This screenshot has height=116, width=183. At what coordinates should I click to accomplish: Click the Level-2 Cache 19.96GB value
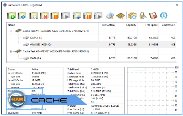(36, 80)
